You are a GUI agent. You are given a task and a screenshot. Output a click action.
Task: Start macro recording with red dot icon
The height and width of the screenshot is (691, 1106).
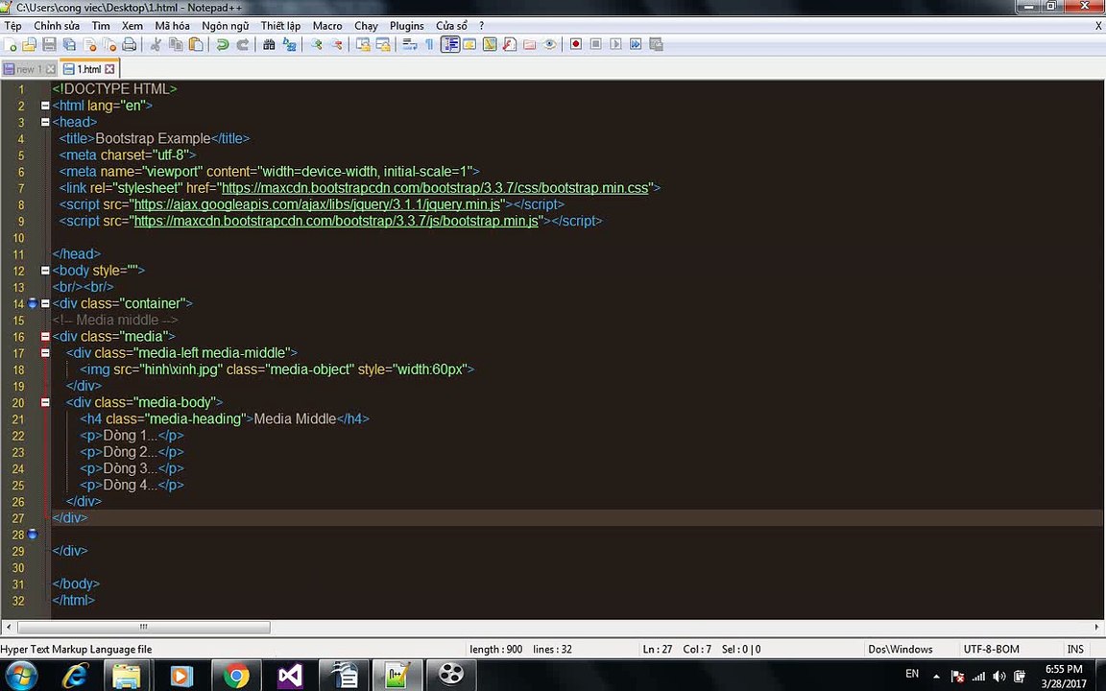(x=576, y=44)
